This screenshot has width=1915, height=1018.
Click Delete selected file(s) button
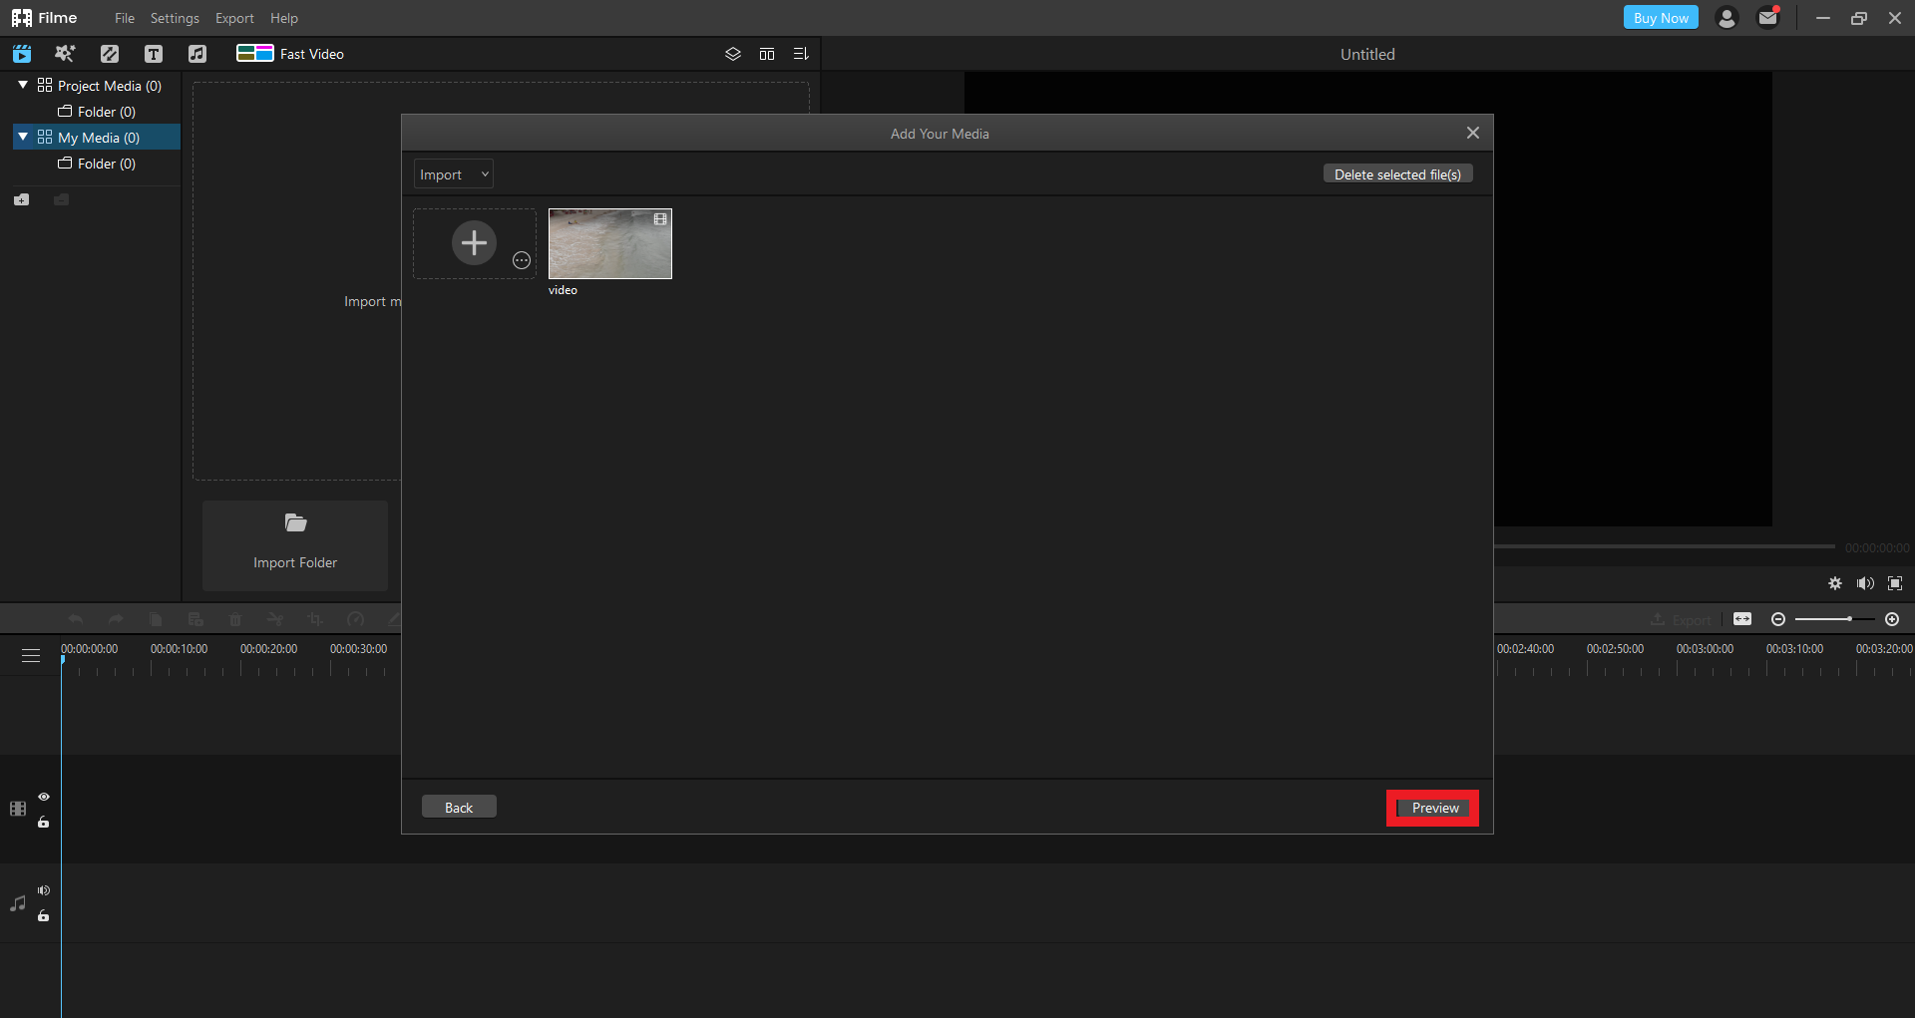coord(1397,174)
